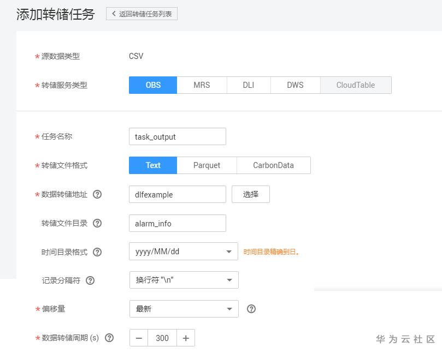The width and height of the screenshot is (442, 353).
Task: Decrease dump period with minus button
Action: point(139,338)
